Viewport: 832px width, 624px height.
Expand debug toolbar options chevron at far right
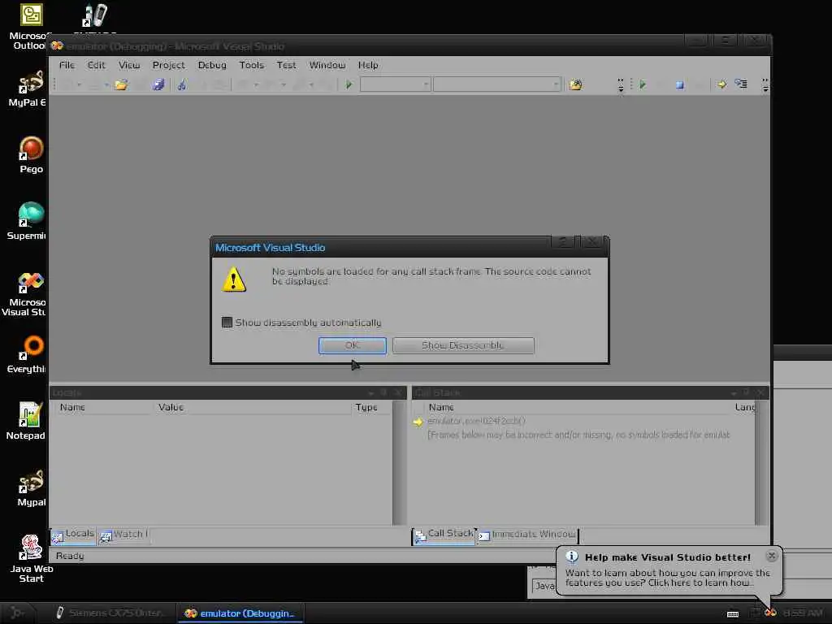click(x=765, y=84)
